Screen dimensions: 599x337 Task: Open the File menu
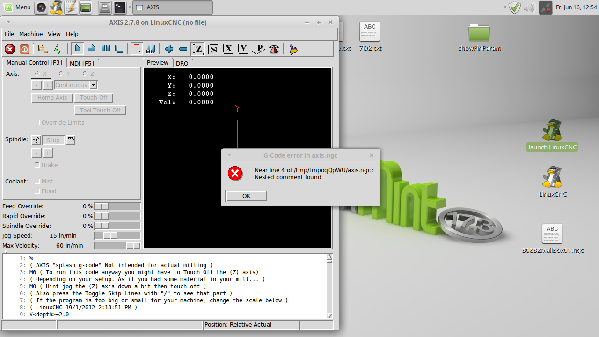coord(9,34)
